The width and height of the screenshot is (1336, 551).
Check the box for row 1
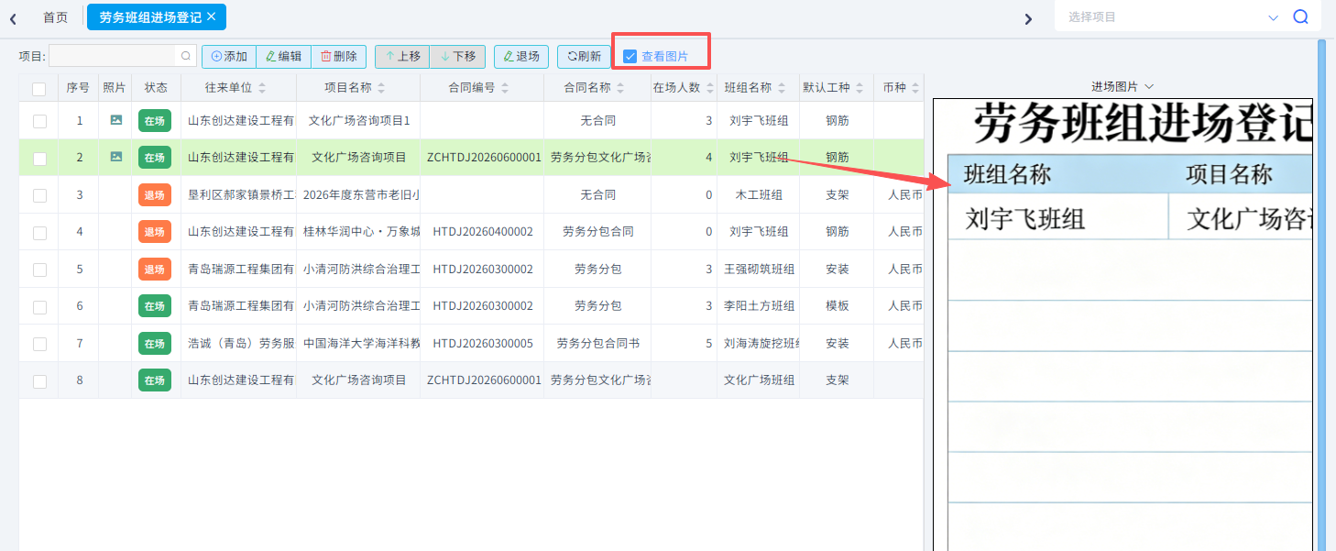(x=39, y=121)
